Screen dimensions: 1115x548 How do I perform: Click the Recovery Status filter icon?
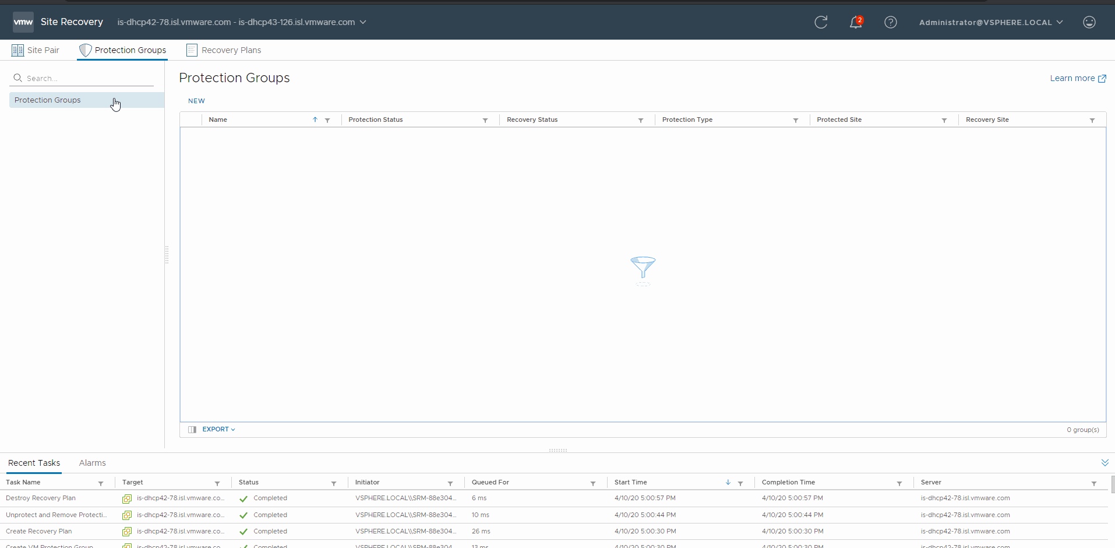click(640, 120)
